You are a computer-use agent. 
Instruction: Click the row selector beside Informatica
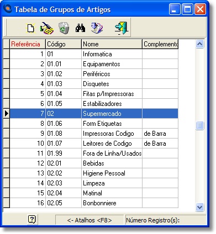coord(7,54)
